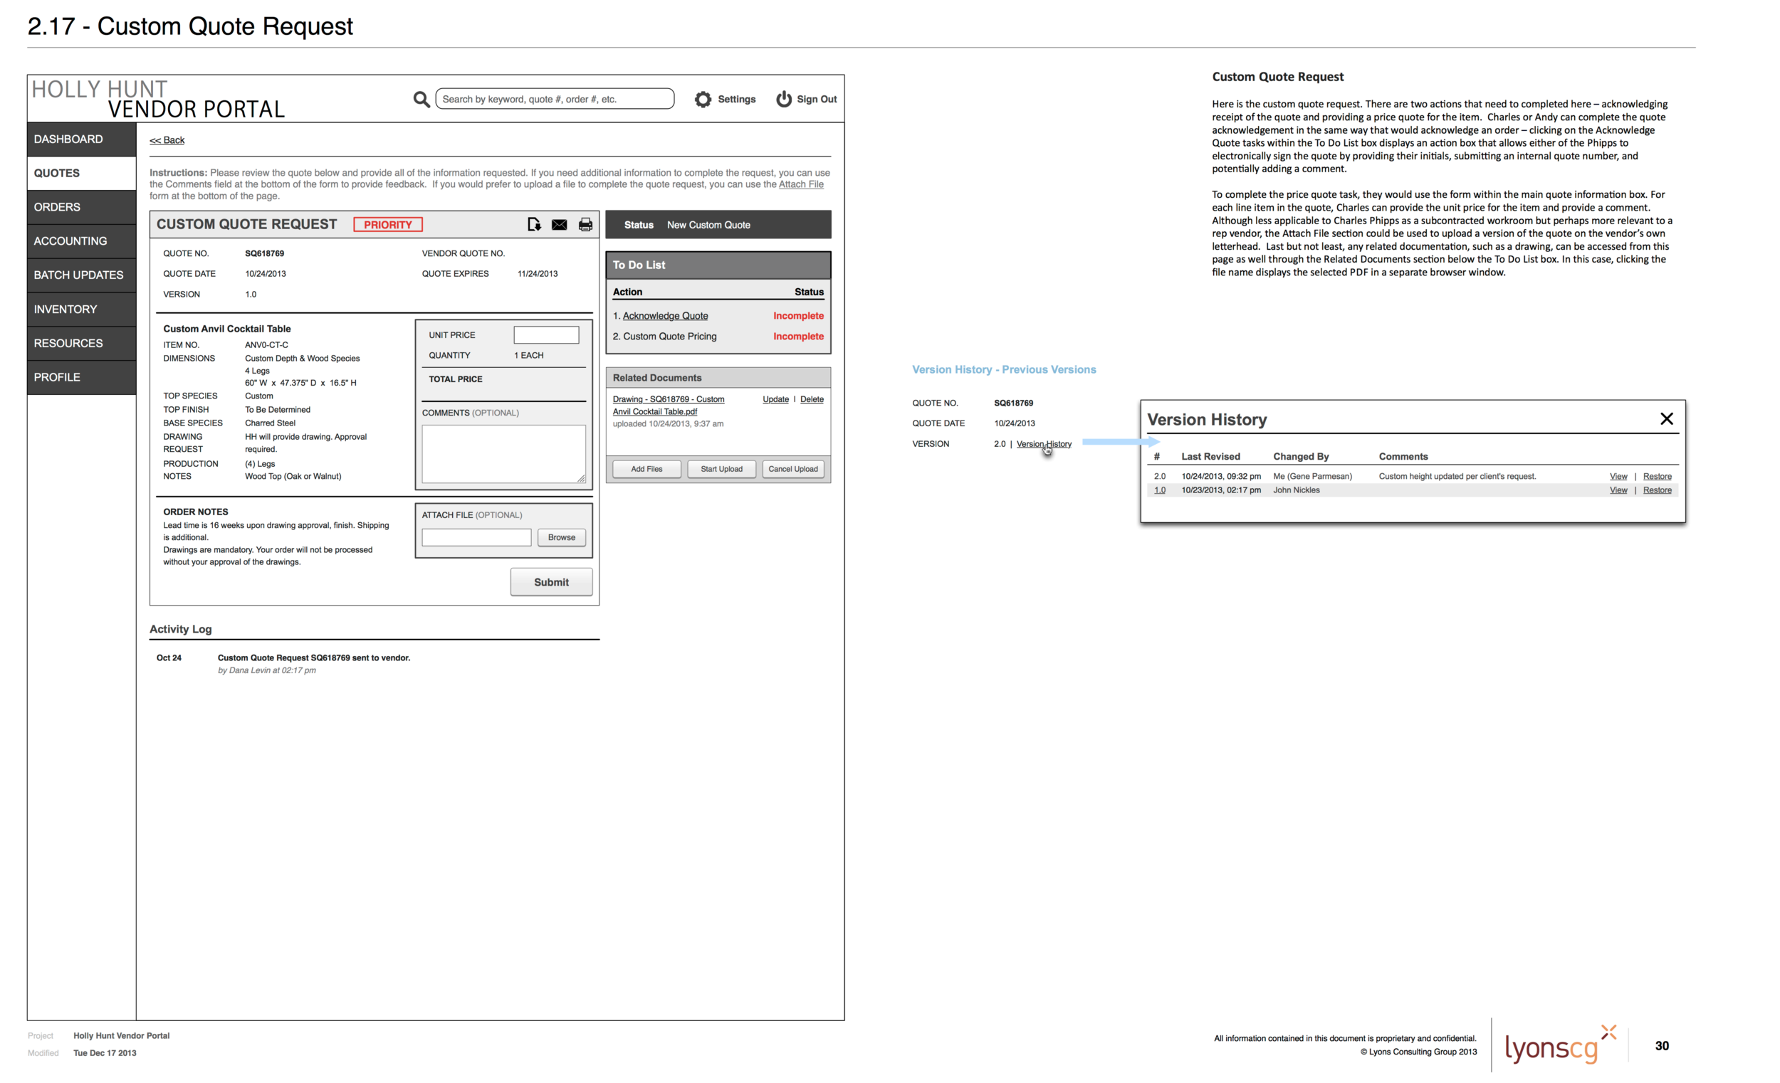Screen dimensions: 1780x1083
Task: Click the Submit button
Action: pyautogui.click(x=550, y=582)
